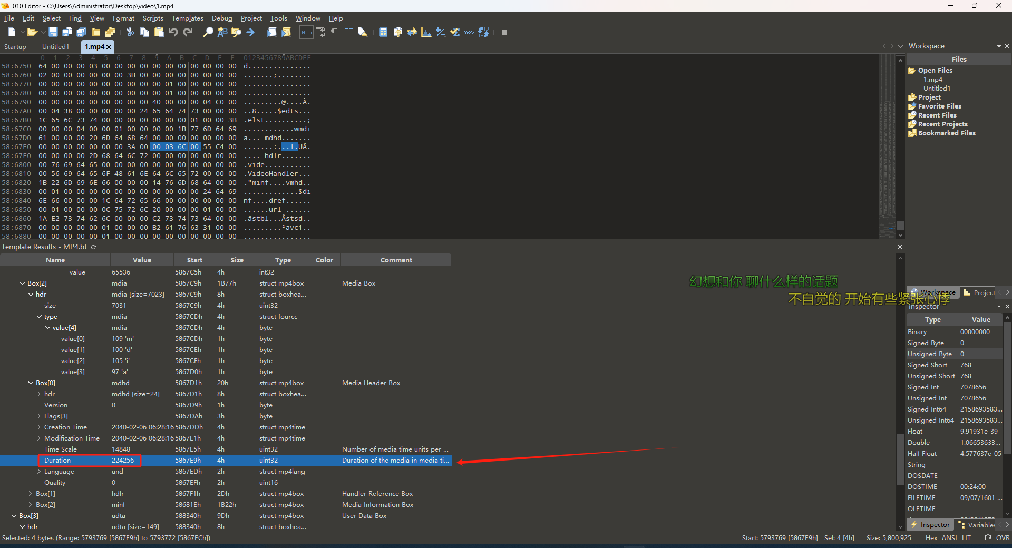Toggle Hex display mode in status bar
Screen dimensions: 1012x548
pos(931,538)
